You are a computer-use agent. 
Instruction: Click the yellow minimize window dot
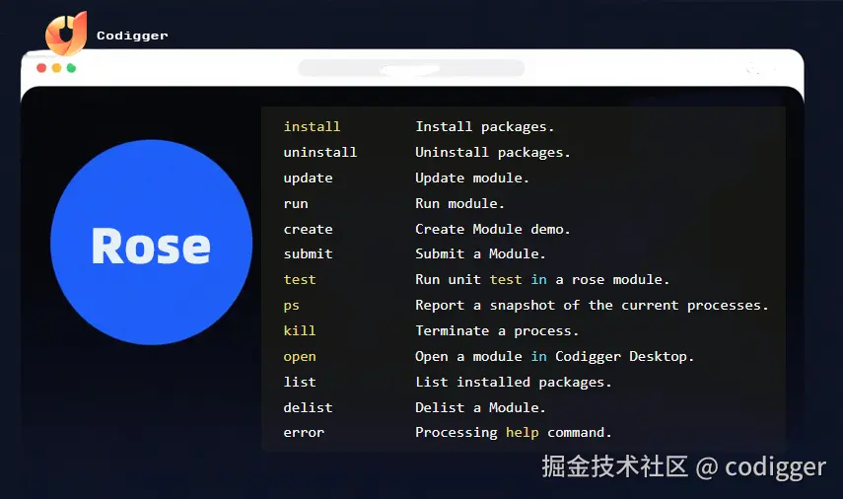(56, 68)
